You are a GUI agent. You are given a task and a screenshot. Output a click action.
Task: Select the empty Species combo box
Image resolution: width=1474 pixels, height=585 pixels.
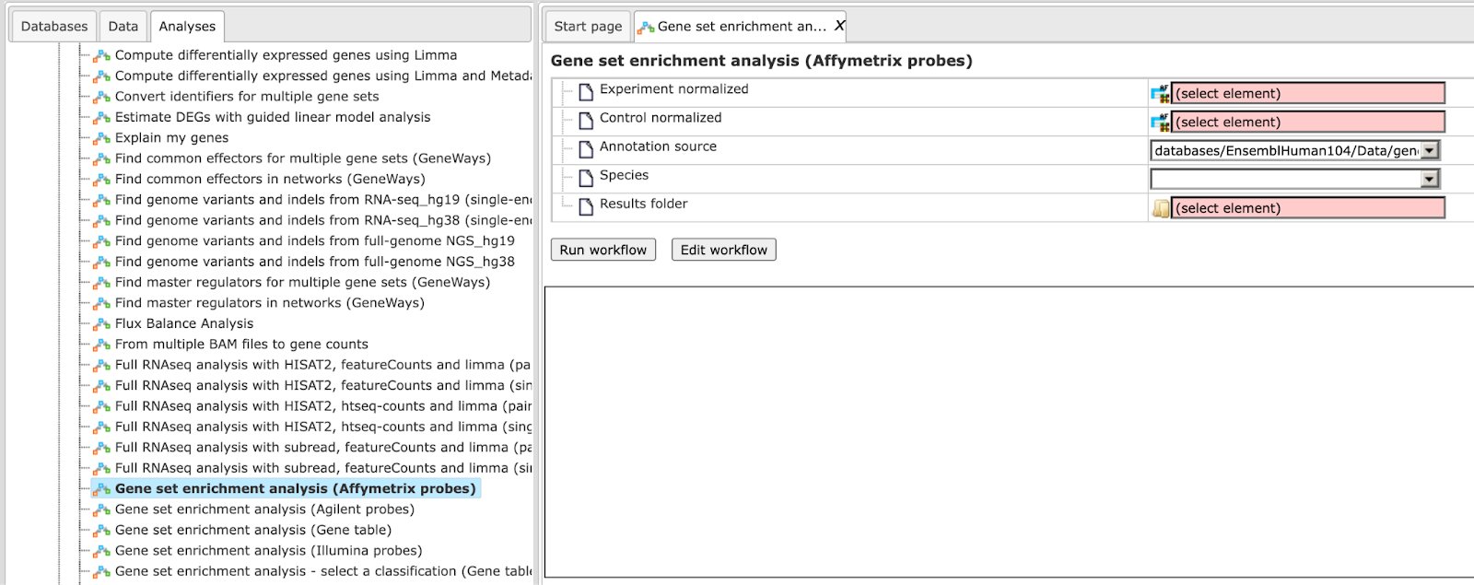1295,179
